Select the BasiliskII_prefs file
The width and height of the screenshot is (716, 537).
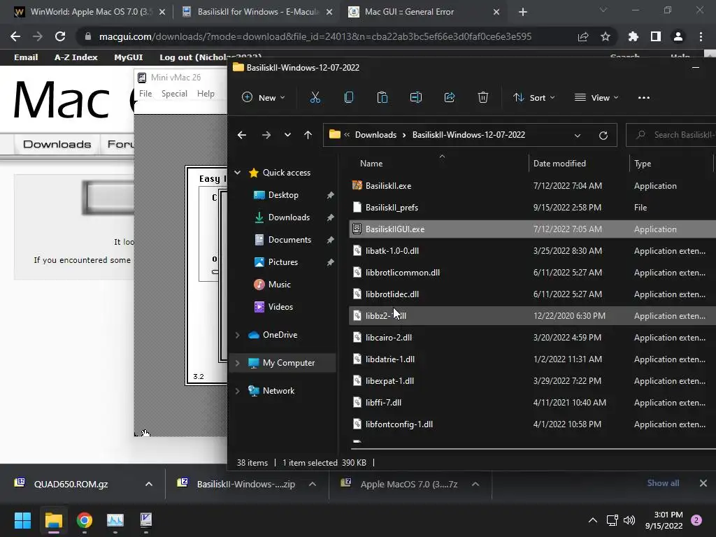[532, 207]
